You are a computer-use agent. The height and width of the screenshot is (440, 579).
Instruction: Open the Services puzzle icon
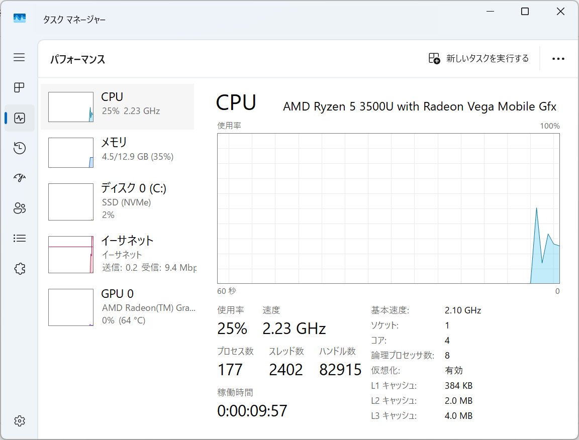pyautogui.click(x=19, y=269)
